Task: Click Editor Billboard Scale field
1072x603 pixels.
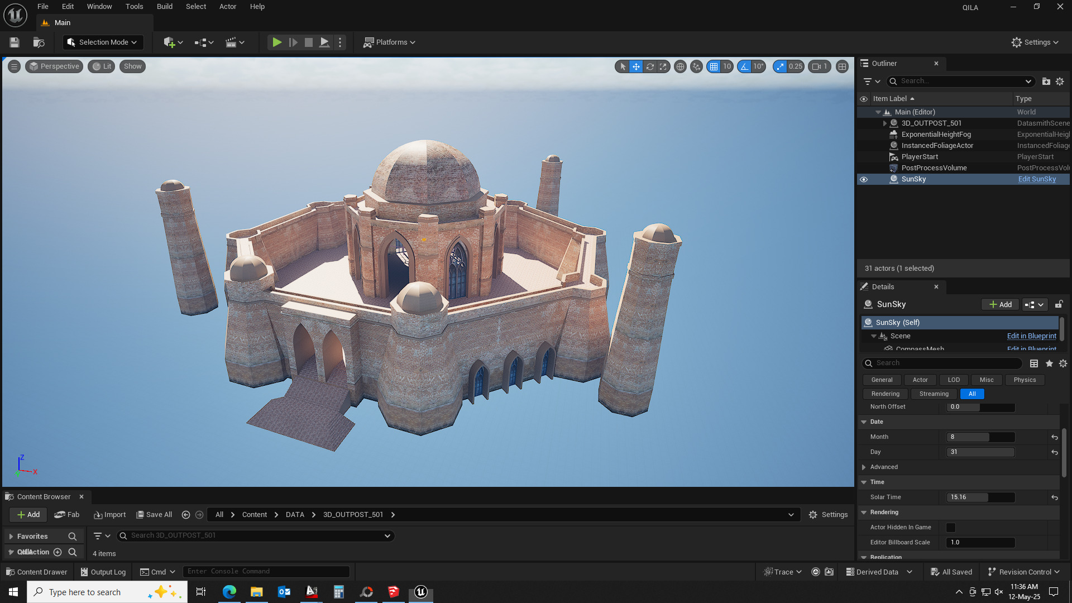Action: pyautogui.click(x=980, y=543)
